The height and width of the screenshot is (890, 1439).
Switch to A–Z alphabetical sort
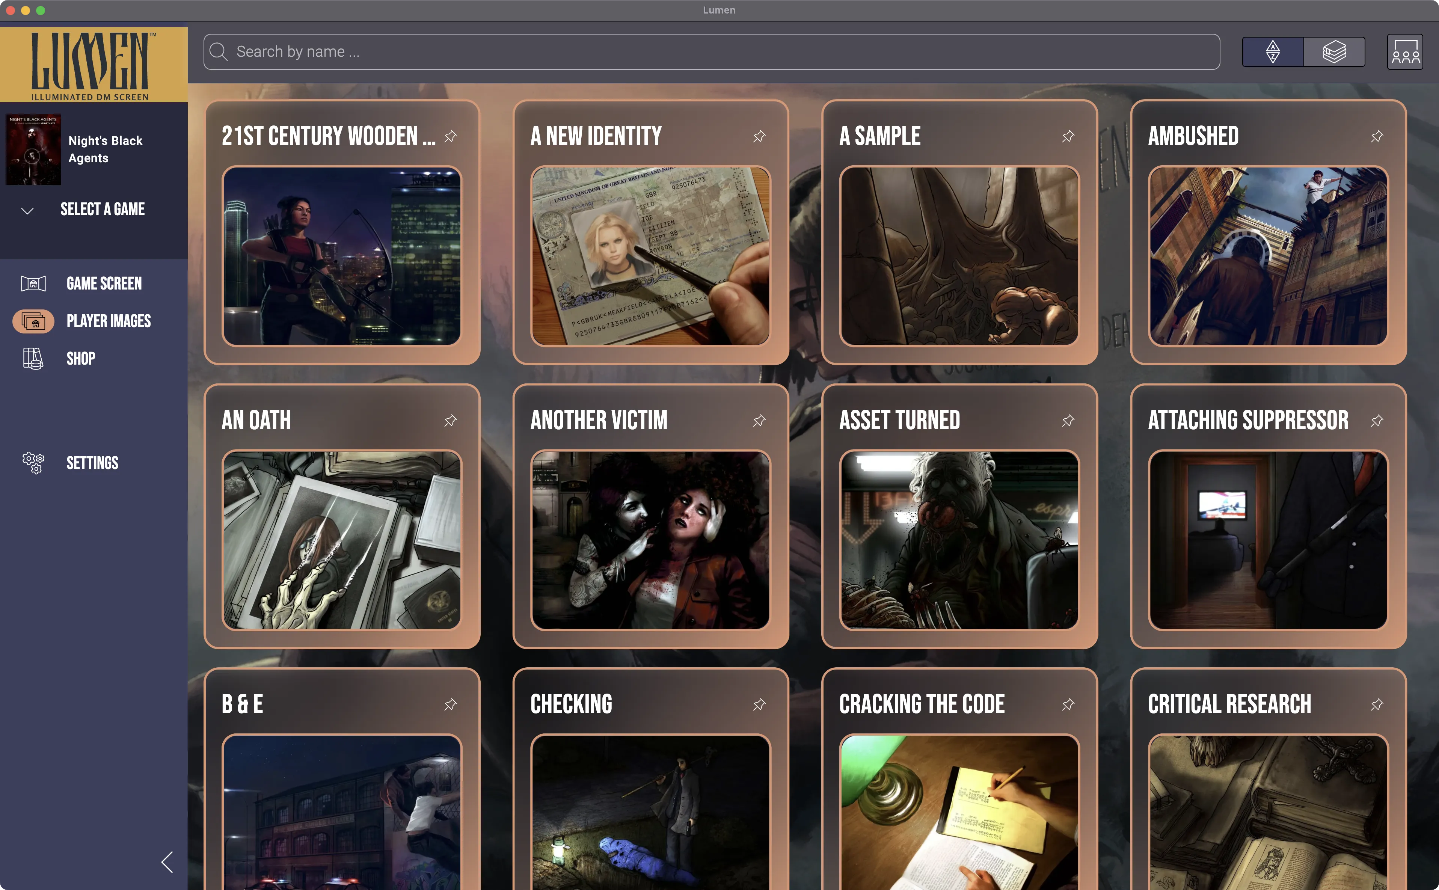coord(1272,52)
